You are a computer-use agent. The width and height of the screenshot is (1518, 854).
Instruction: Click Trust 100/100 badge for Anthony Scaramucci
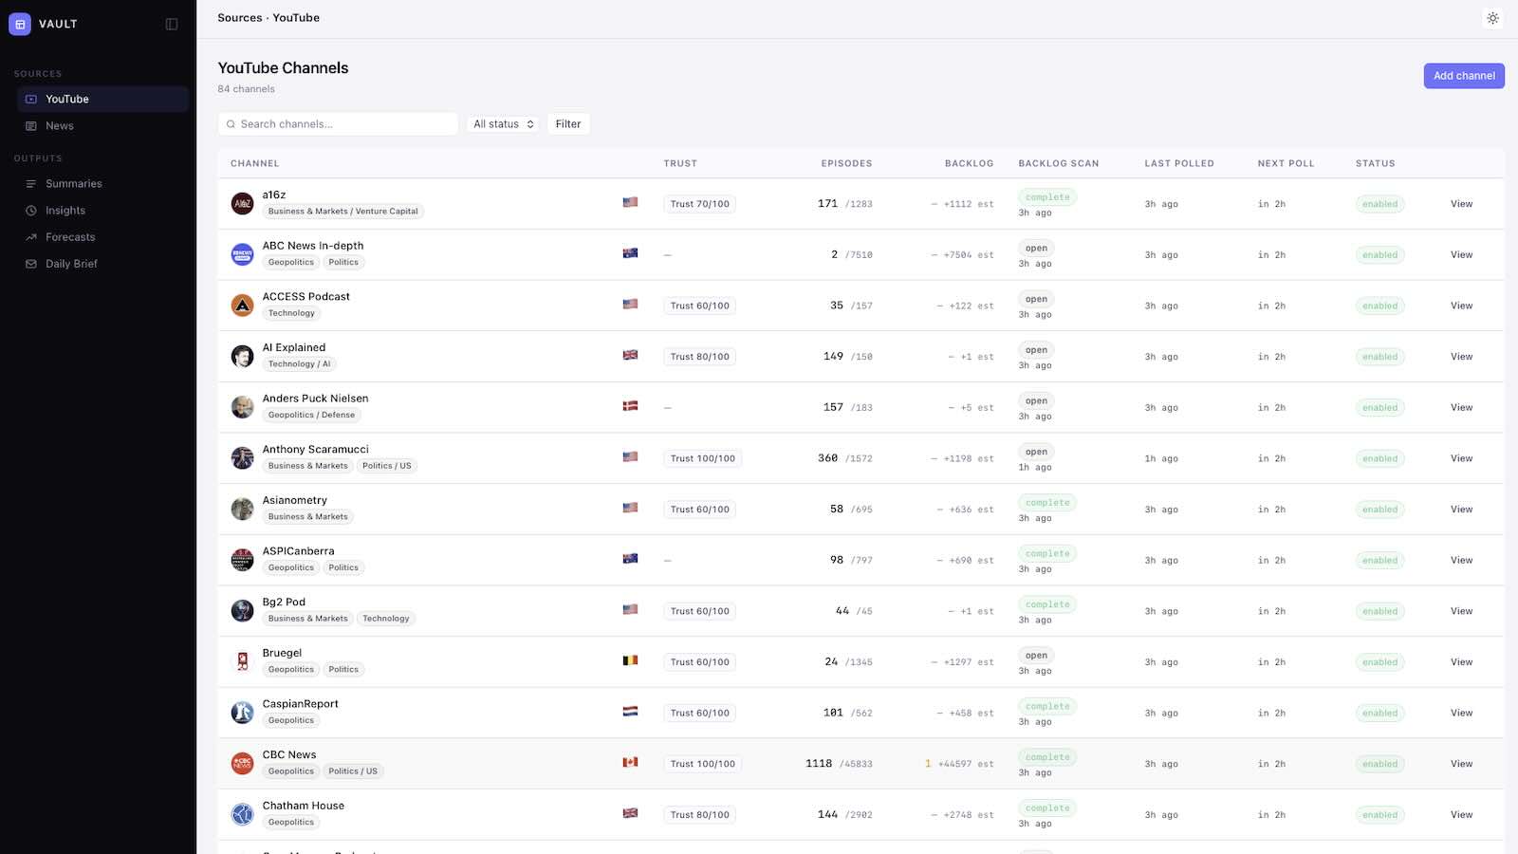(703, 458)
